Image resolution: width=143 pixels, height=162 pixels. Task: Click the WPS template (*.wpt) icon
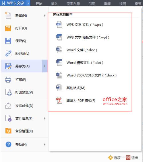[59, 37]
